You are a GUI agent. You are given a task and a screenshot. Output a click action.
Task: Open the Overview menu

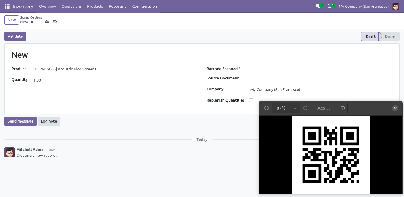tap(47, 6)
